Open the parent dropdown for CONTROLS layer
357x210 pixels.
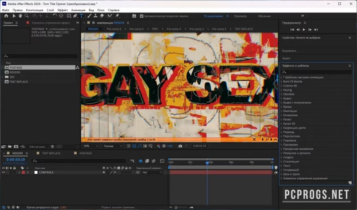[152, 173]
